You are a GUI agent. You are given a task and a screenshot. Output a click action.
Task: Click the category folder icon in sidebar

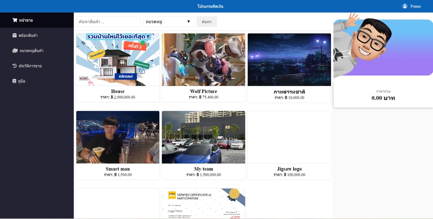15,50
